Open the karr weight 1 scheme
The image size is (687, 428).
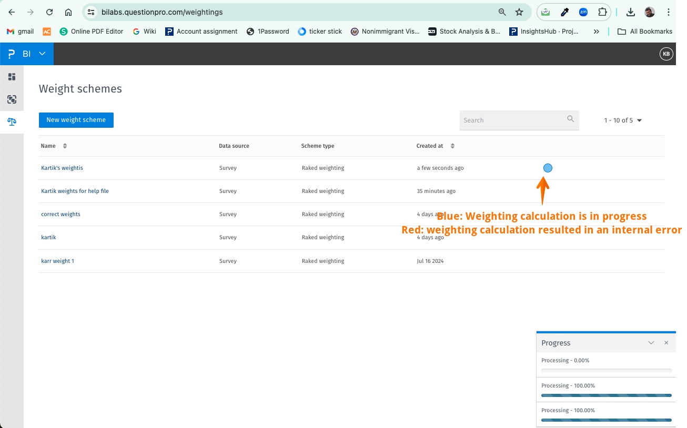coord(57,261)
